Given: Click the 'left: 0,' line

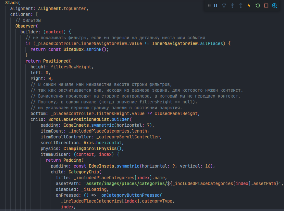Looking at the screenshot, I should coord(40,73).
